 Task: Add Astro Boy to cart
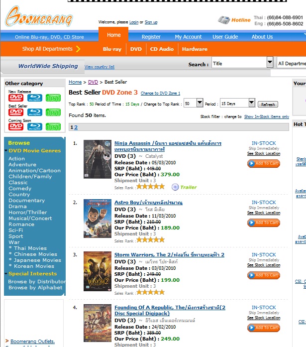[x=264, y=223]
